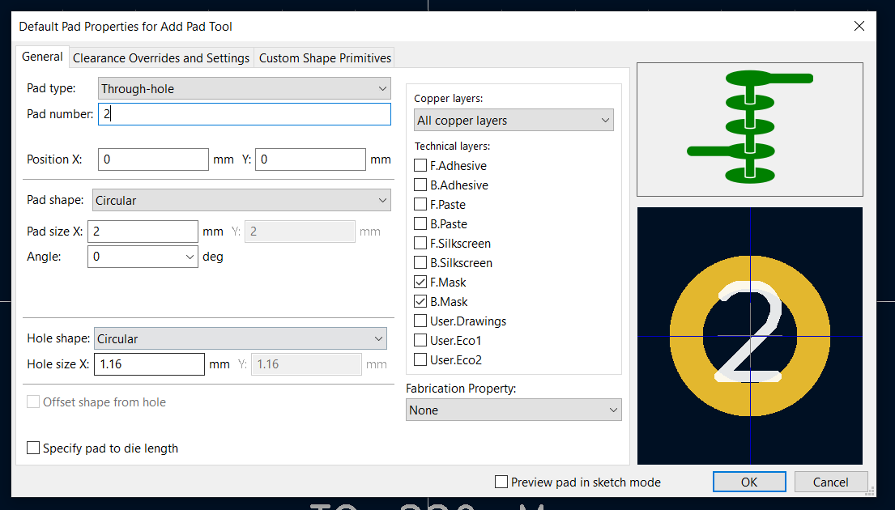Check the F.Silkscreen technical layer

click(x=420, y=243)
